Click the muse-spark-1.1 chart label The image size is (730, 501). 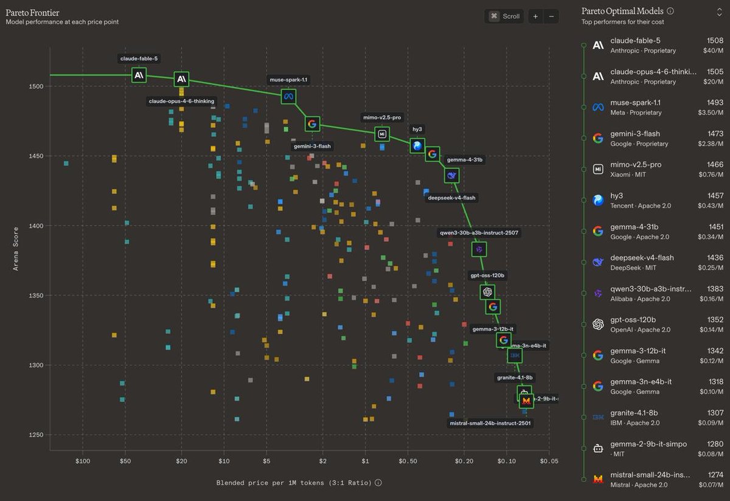289,80
